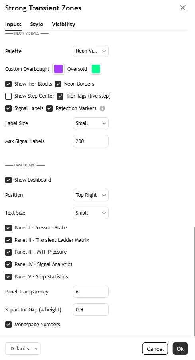Close the Strong Transient Zones dialog

pos(183,8)
